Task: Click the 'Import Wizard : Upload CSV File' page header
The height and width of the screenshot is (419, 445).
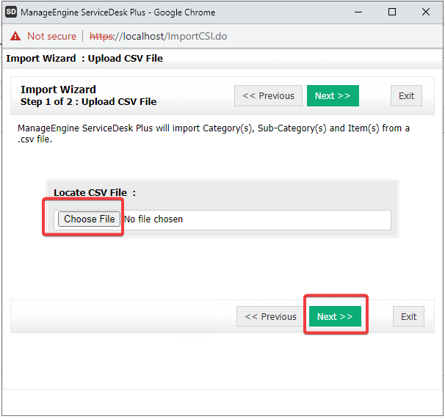Action: (84, 58)
